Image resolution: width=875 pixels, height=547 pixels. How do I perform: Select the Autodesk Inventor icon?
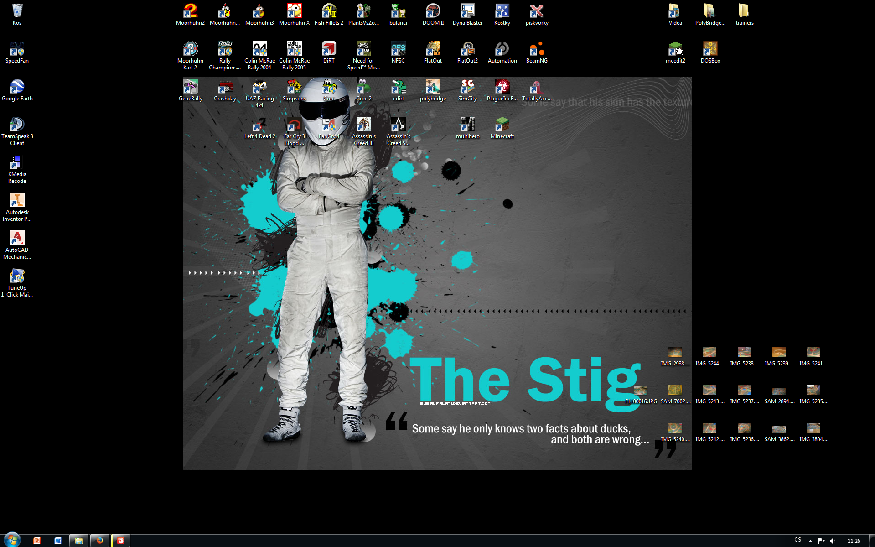17,207
